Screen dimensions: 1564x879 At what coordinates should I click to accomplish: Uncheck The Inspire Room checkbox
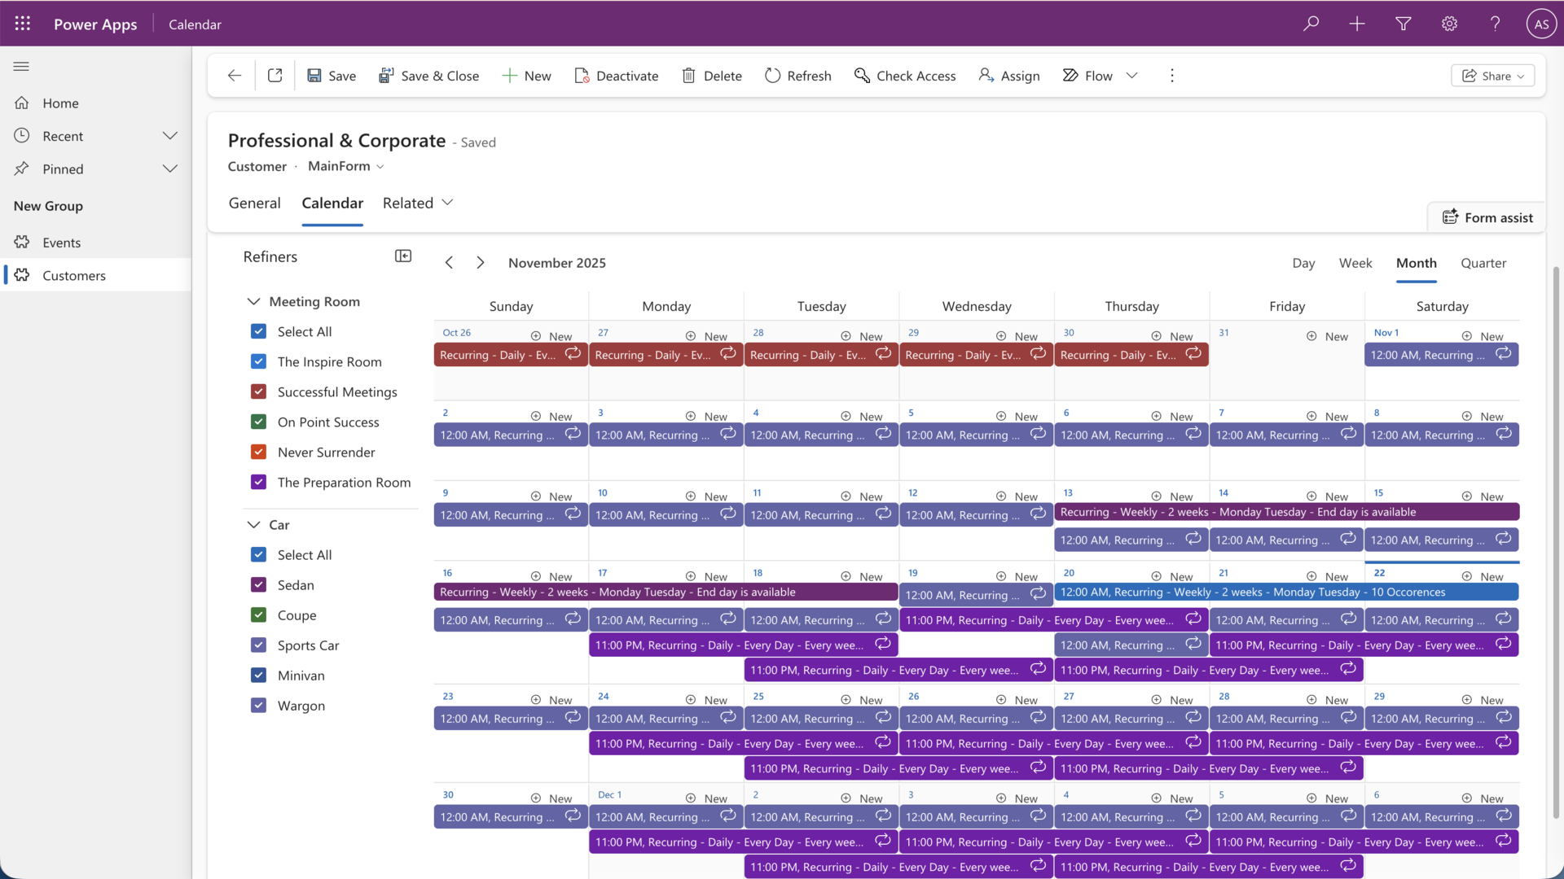pyautogui.click(x=258, y=361)
